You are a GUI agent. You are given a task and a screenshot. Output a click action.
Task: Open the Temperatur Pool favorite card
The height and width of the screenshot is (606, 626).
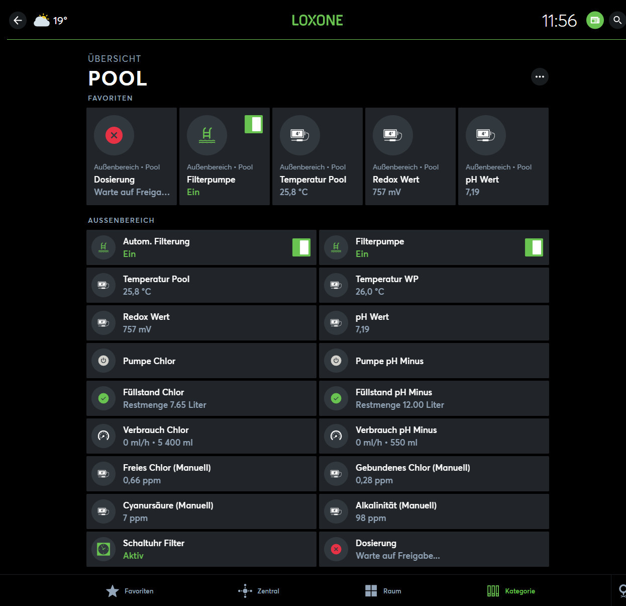[x=317, y=156]
